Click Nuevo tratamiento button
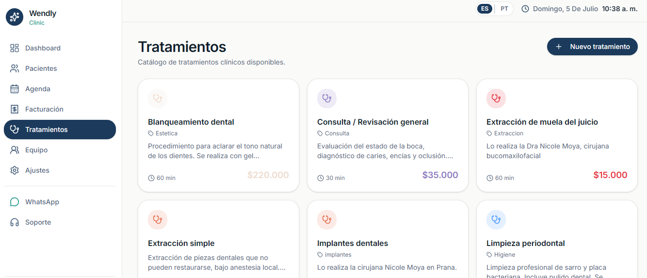 point(592,47)
